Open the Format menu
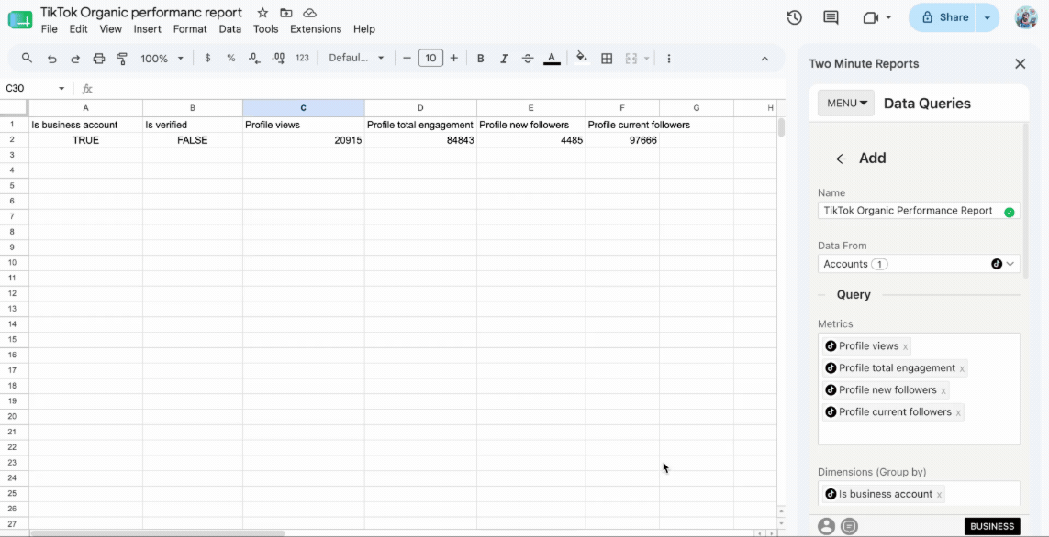 pos(190,29)
